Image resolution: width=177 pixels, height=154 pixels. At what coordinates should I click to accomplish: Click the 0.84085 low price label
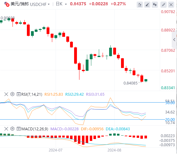click(x=130, y=83)
